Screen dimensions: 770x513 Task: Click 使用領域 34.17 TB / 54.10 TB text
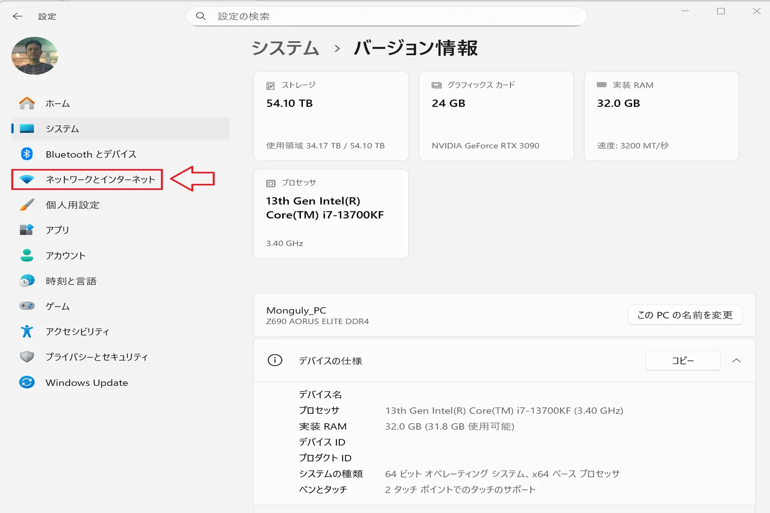325,145
